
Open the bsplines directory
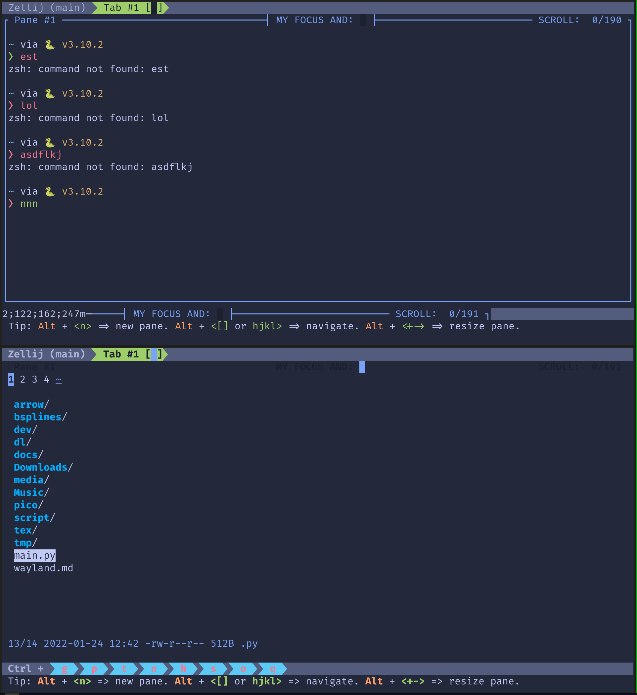coord(38,417)
